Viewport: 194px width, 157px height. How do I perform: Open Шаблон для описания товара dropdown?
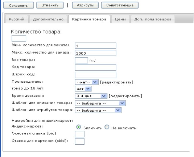coord(100,103)
